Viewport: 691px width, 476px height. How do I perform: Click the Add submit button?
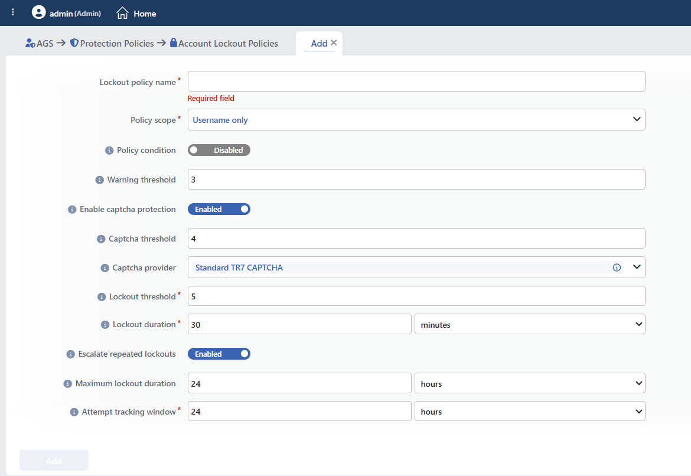54,461
